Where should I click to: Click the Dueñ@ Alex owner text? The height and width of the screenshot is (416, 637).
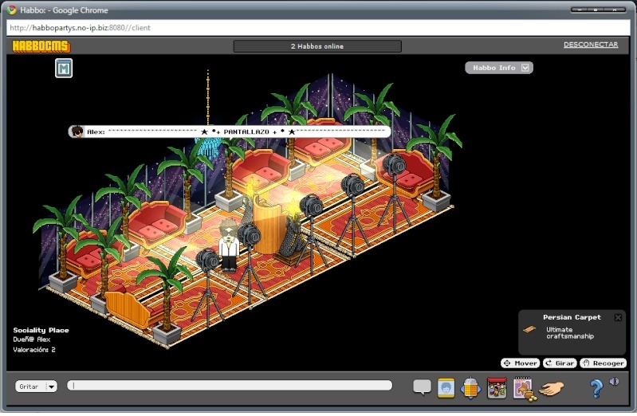click(x=32, y=339)
